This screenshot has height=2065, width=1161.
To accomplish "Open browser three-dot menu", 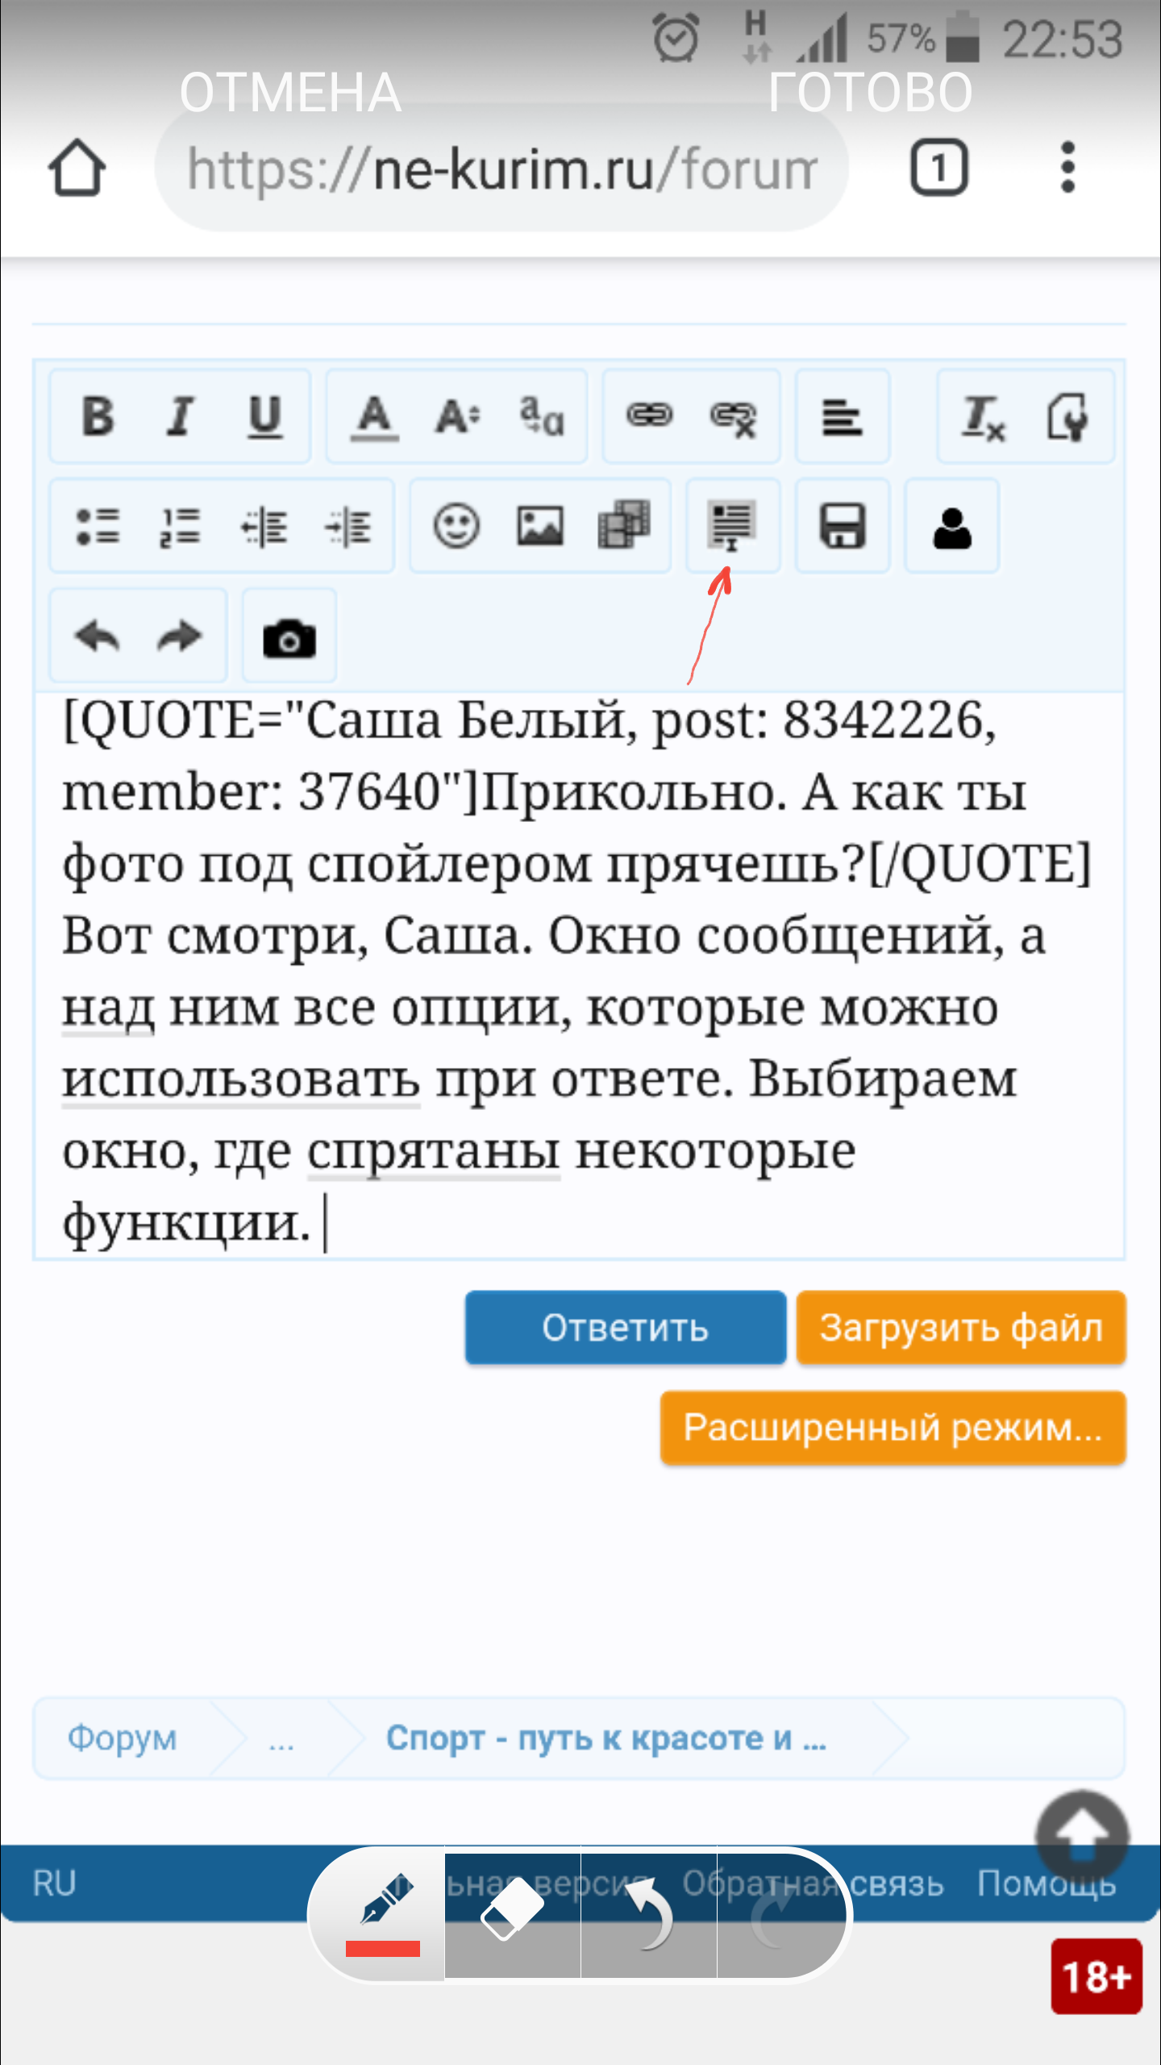I will (x=1068, y=168).
